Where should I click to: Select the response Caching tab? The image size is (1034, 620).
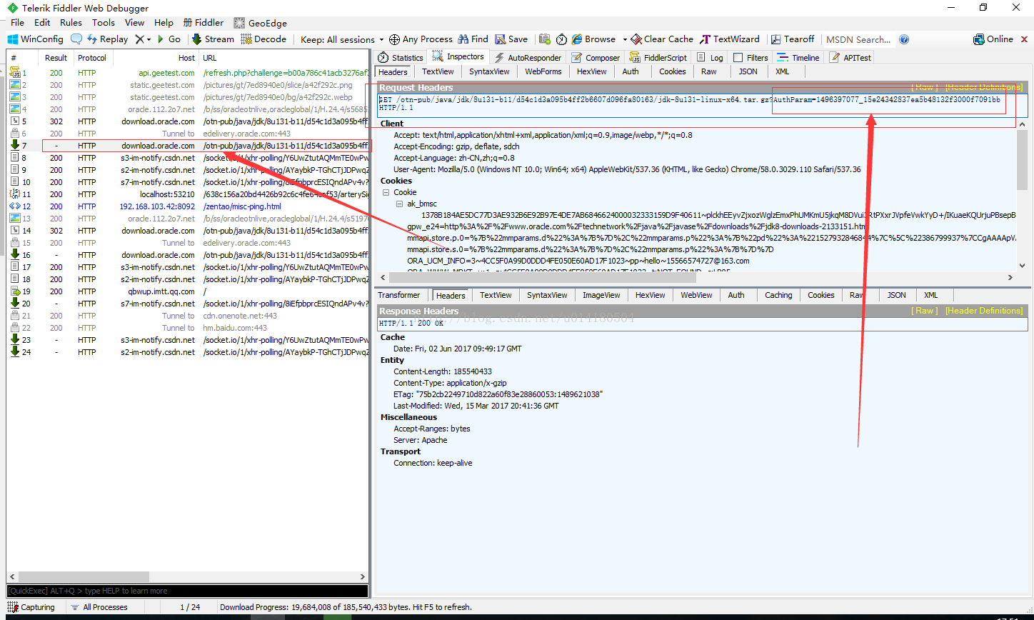click(x=778, y=295)
